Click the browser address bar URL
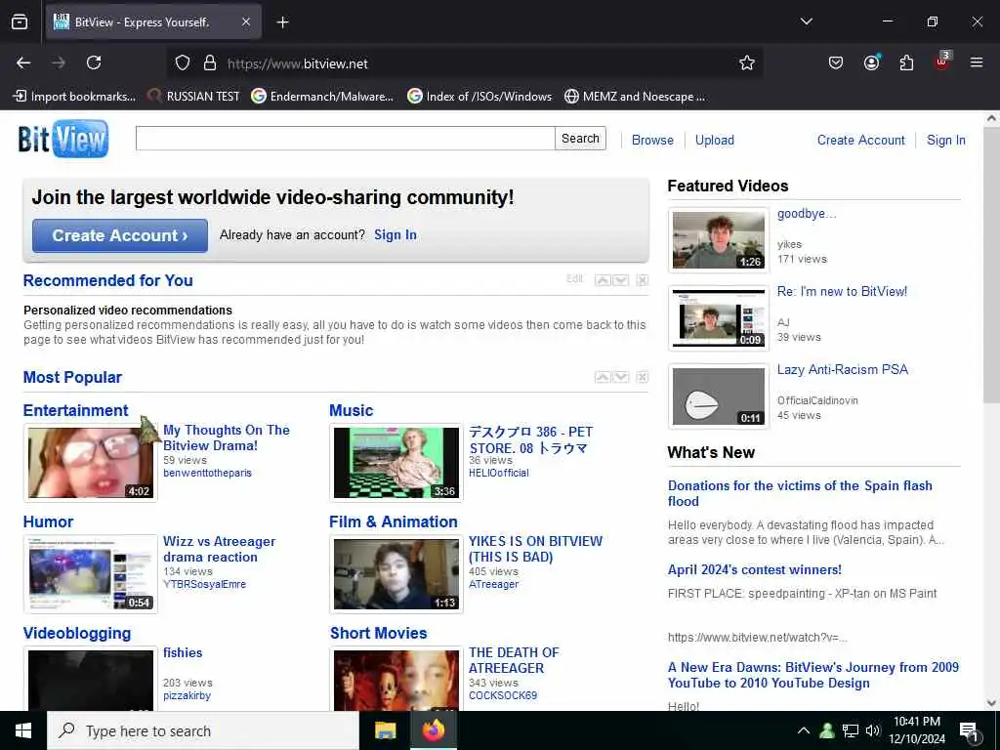 click(297, 63)
